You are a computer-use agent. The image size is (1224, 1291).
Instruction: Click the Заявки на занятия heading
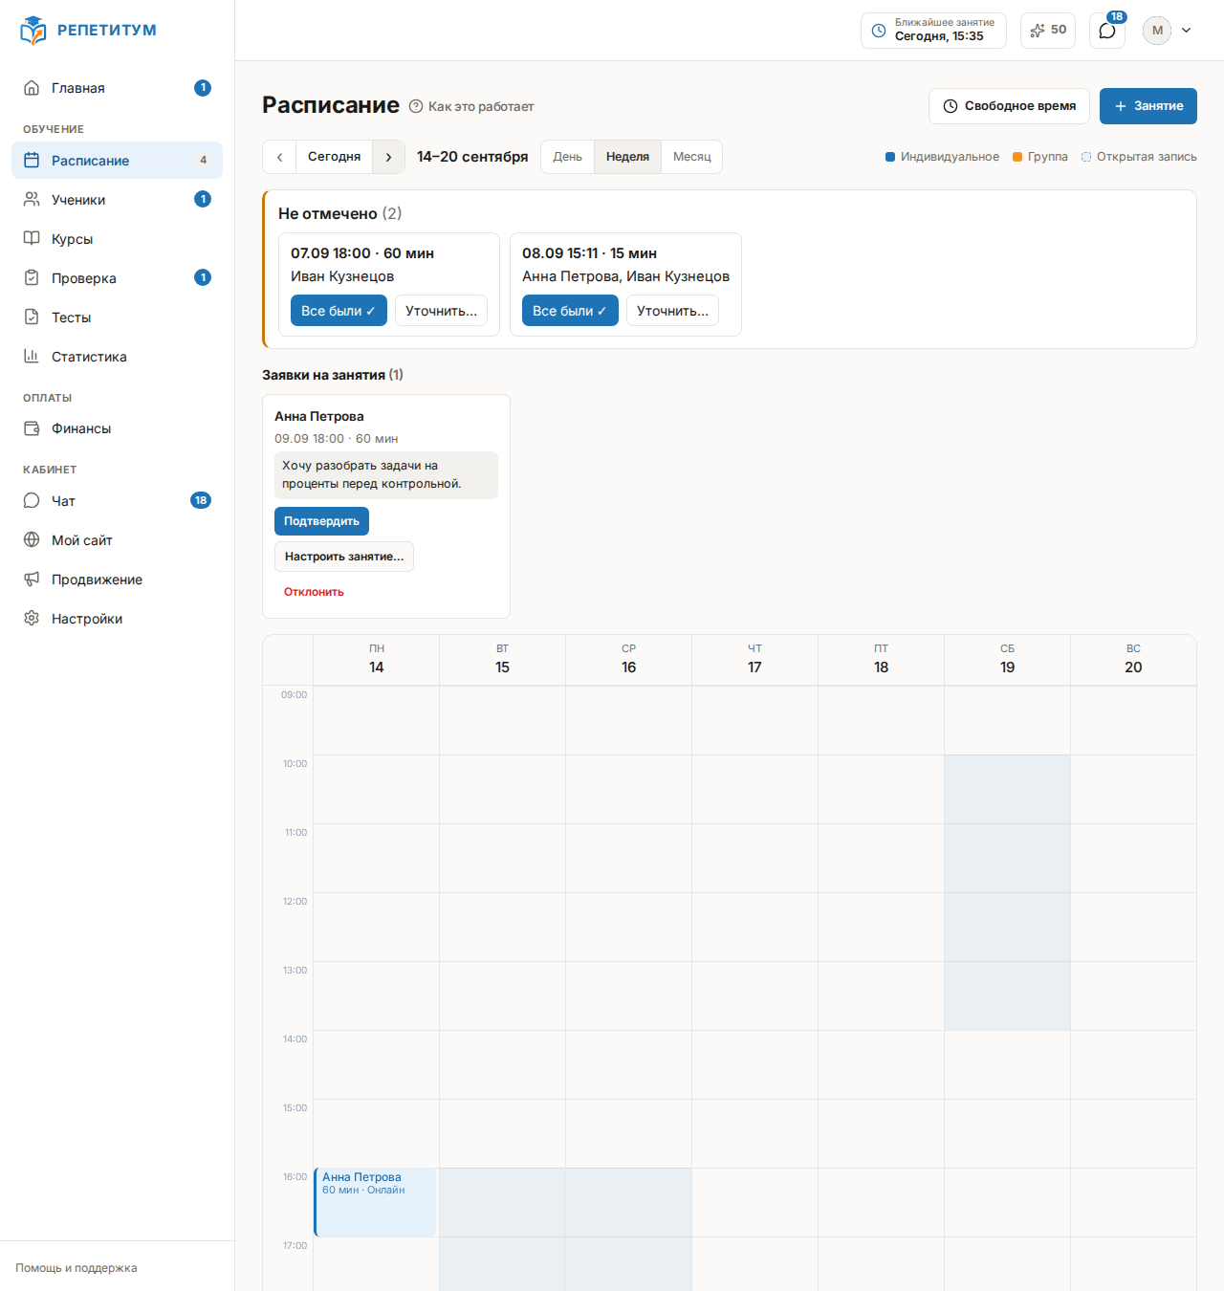point(333,375)
